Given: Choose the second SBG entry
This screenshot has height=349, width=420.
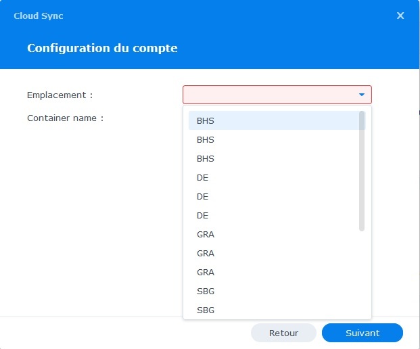Looking at the screenshot, I should 206,310.
